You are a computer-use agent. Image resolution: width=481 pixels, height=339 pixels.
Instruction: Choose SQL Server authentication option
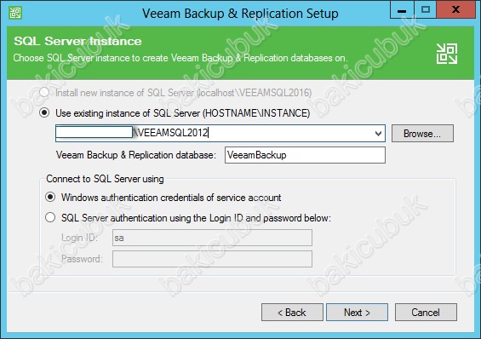point(50,217)
